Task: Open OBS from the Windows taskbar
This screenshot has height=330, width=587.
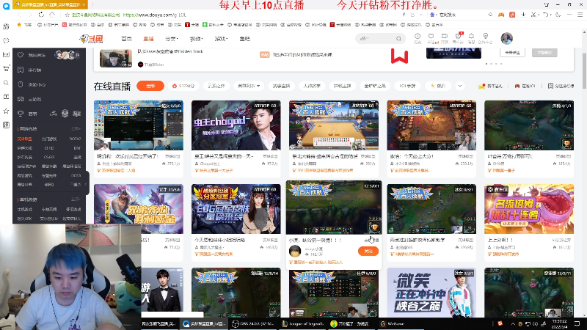Action: pyautogui.click(x=253, y=323)
